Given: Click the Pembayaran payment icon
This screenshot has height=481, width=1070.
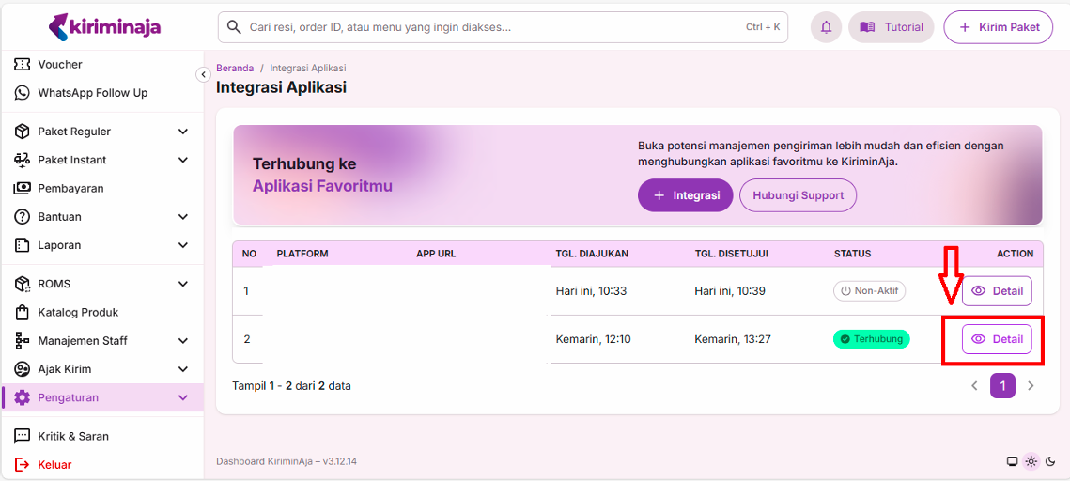Looking at the screenshot, I should (x=22, y=188).
